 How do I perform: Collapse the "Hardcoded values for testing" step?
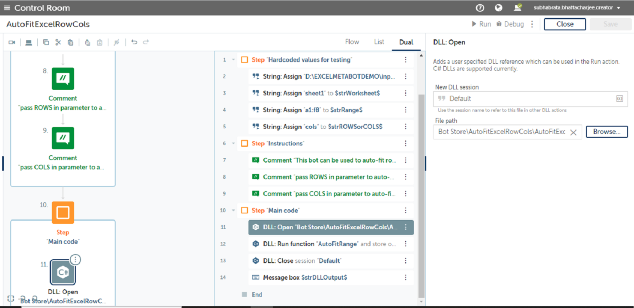click(x=233, y=60)
